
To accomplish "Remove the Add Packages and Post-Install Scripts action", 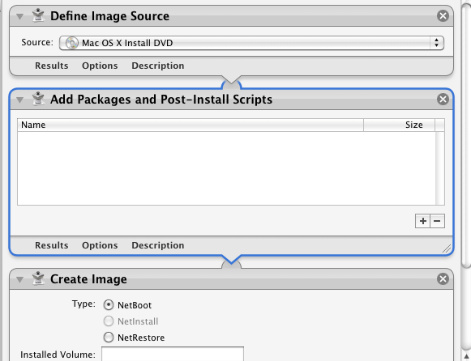I will 443,99.
